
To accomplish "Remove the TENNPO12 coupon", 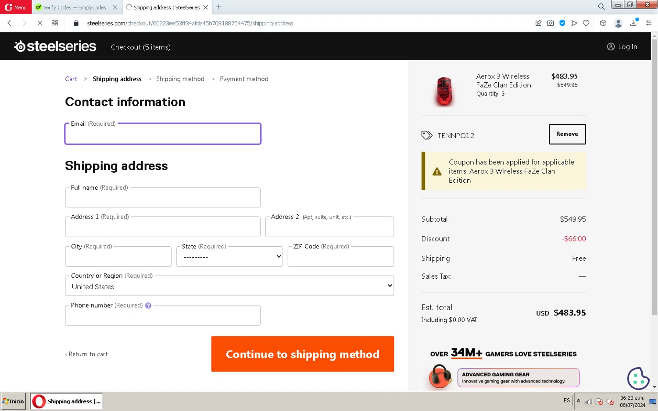I will 567,134.
